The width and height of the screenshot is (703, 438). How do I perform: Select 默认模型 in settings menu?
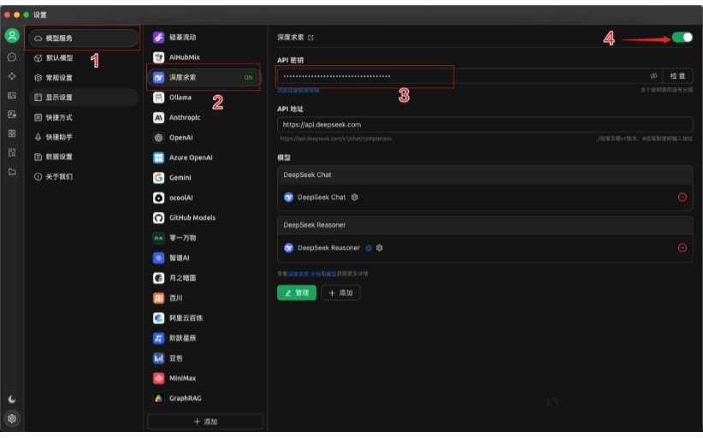[84, 58]
